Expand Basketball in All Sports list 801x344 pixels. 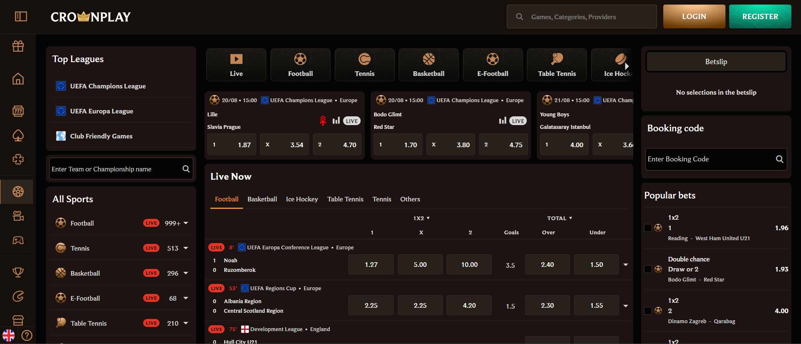186,273
